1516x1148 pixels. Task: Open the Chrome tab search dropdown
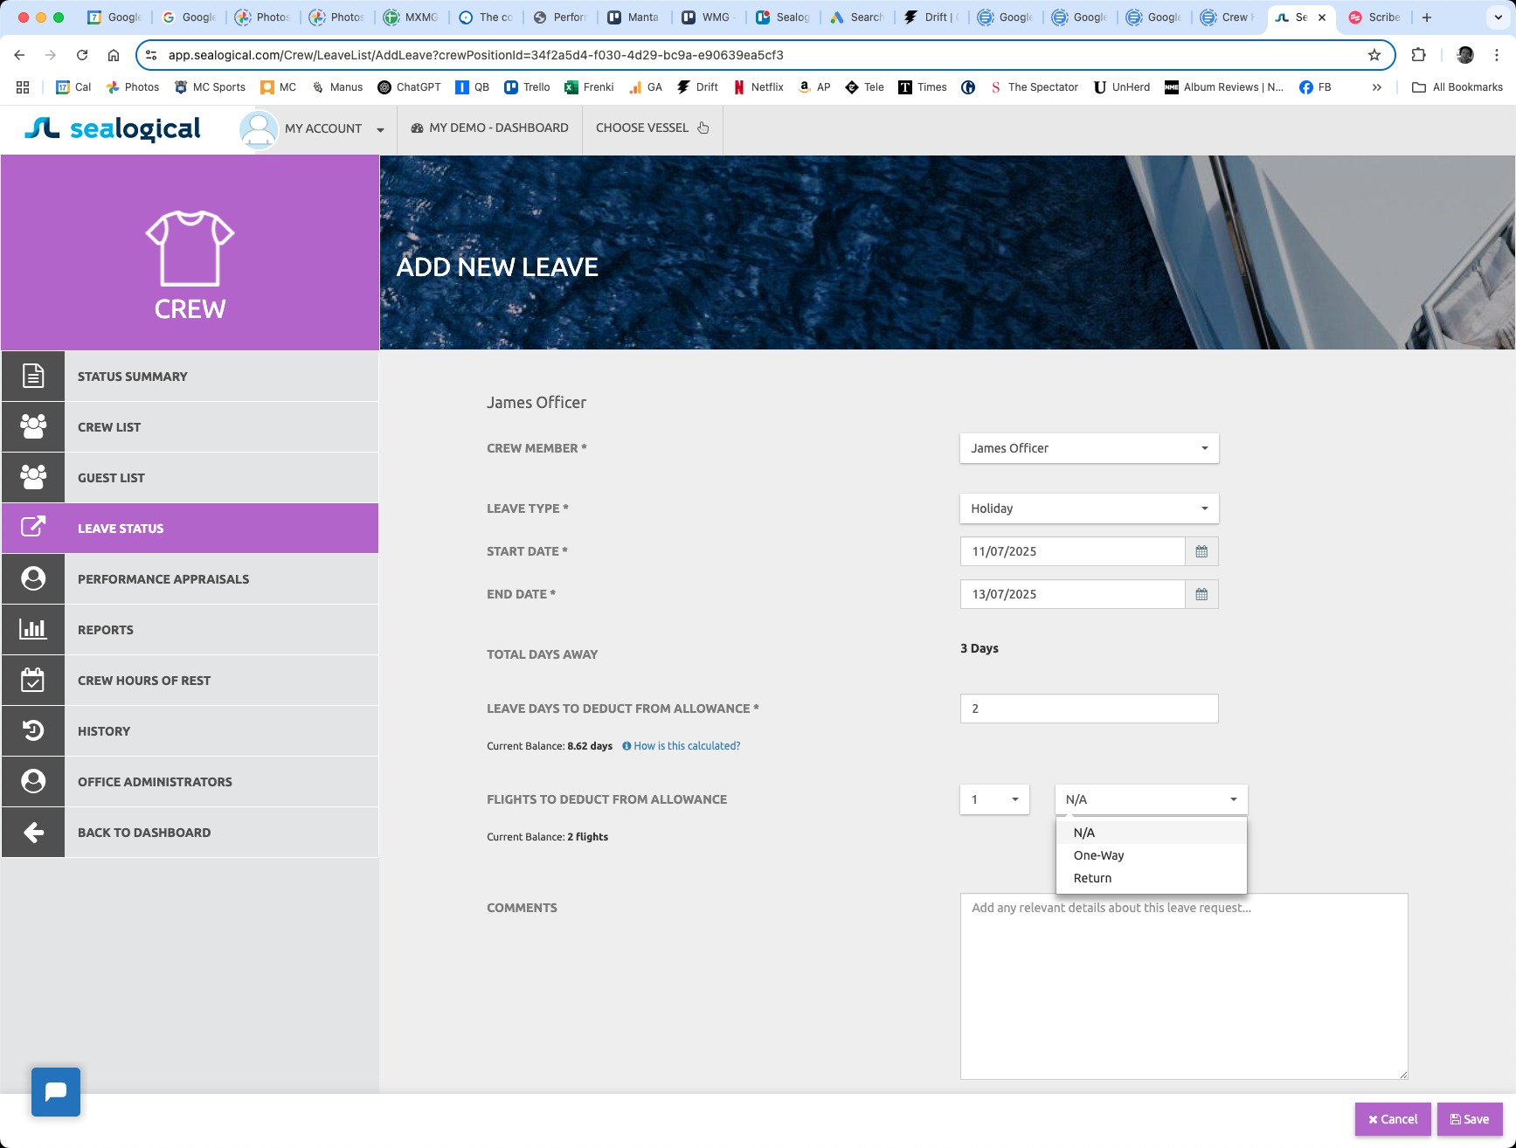1498,17
